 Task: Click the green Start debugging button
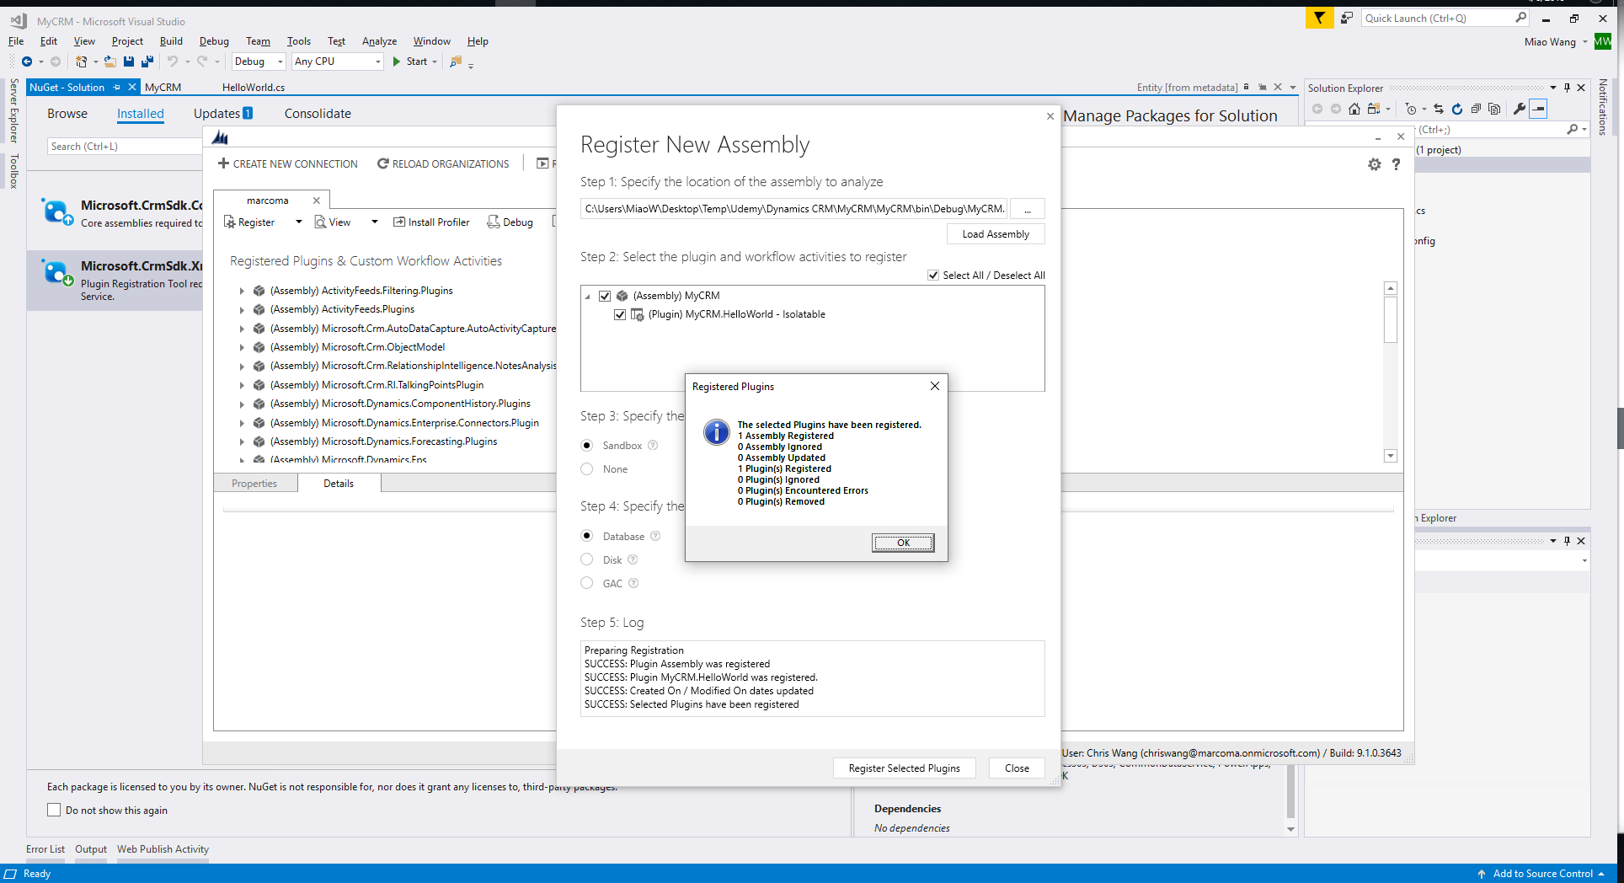pos(409,62)
